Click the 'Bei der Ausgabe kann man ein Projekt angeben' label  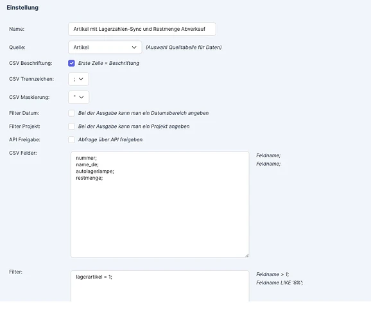[x=134, y=126]
